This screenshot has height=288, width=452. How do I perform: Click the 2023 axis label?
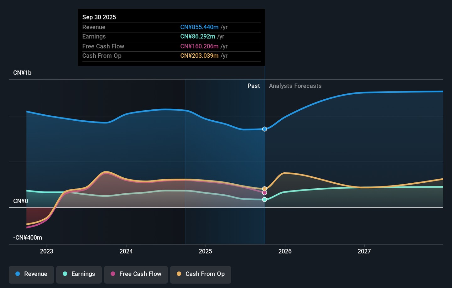pyautogui.click(x=46, y=251)
